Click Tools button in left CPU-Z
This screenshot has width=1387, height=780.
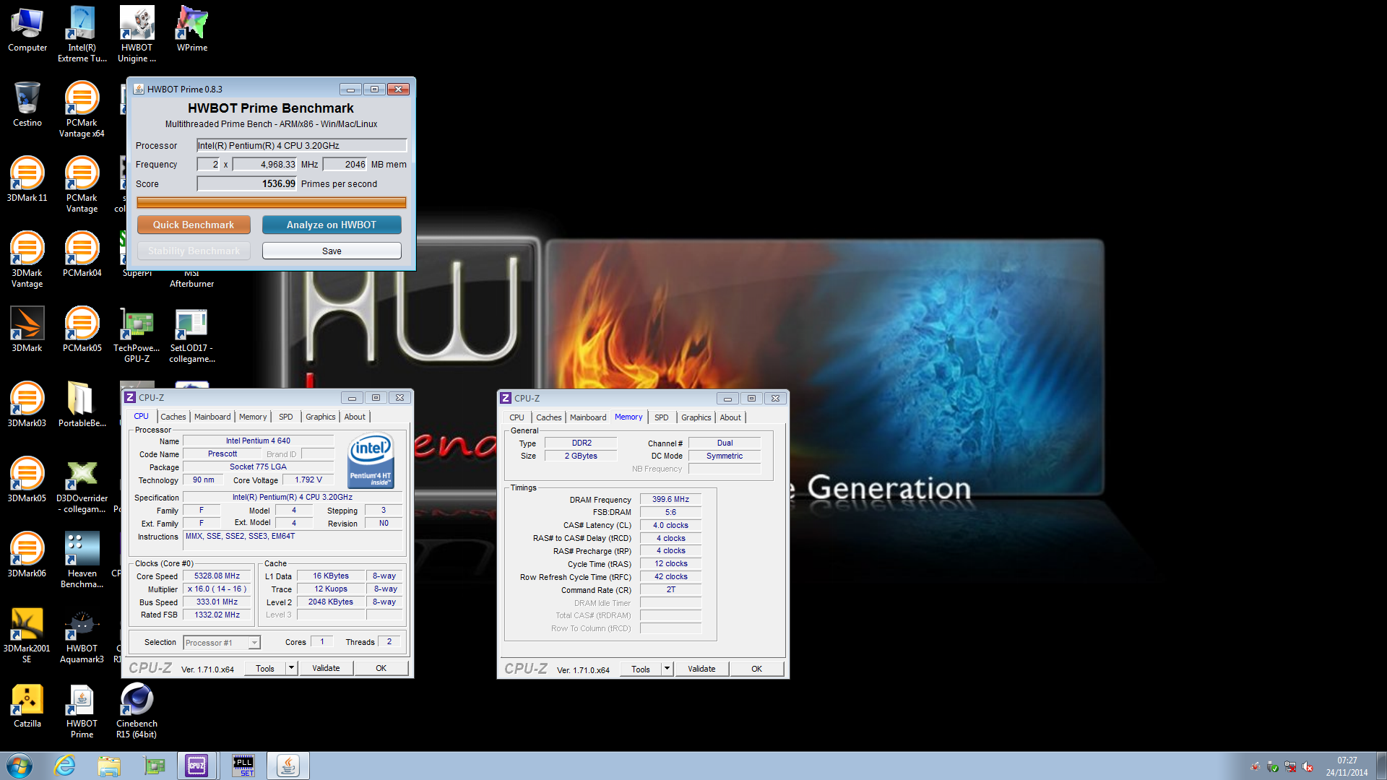[265, 668]
